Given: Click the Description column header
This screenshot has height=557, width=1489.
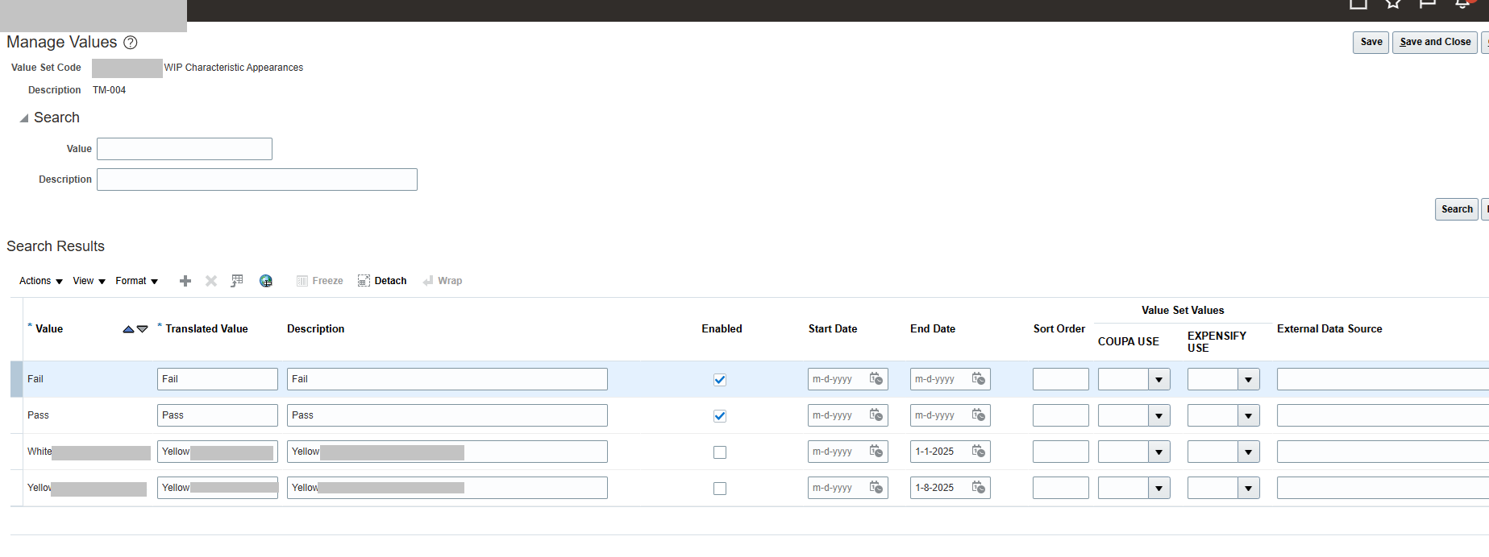Looking at the screenshot, I should click(x=315, y=329).
